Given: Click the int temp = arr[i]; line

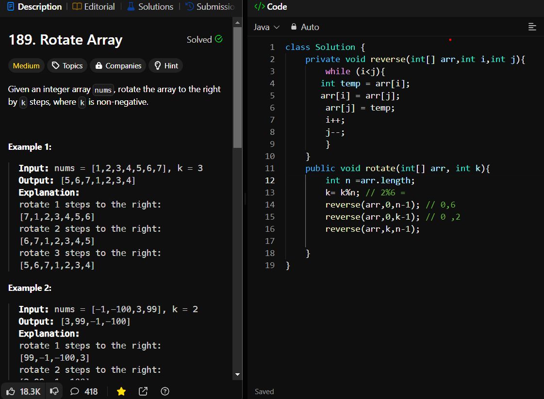Looking at the screenshot, I should tap(365, 83).
